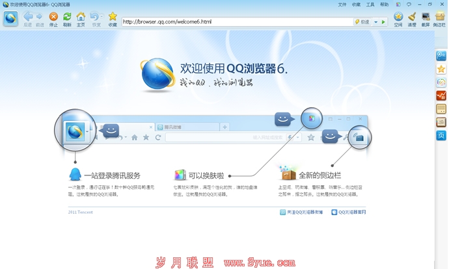Click the QQ penguin icon beside 一站登录腾讯服务
The width and height of the screenshot is (449, 269).
point(75,174)
